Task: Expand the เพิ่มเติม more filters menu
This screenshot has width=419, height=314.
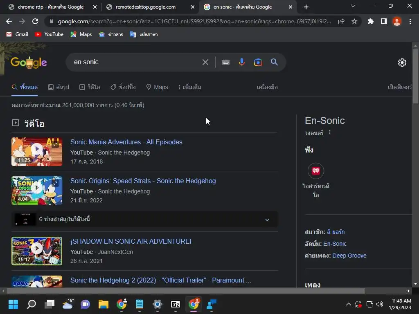Action: [x=190, y=87]
